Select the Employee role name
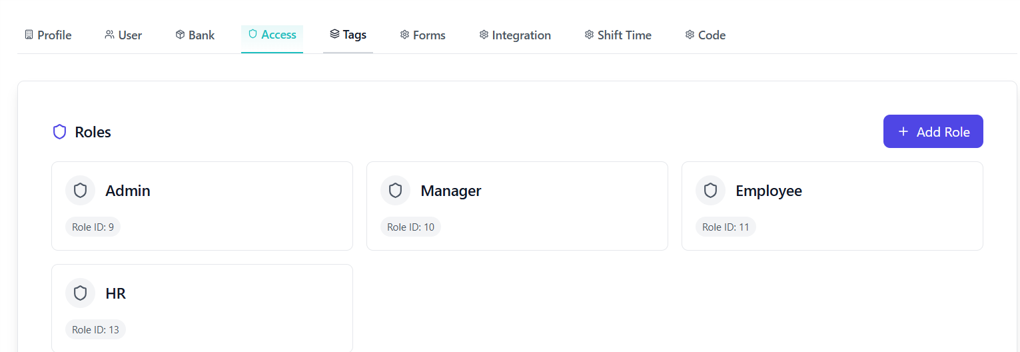 pos(768,191)
